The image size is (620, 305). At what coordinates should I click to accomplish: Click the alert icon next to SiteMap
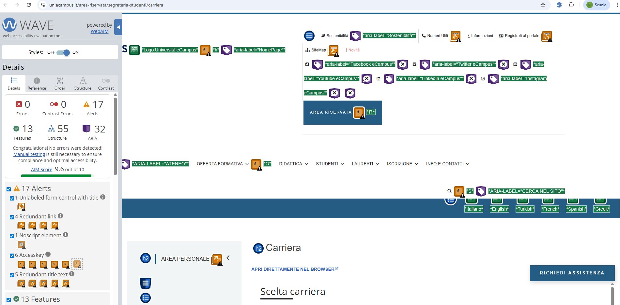tap(333, 50)
